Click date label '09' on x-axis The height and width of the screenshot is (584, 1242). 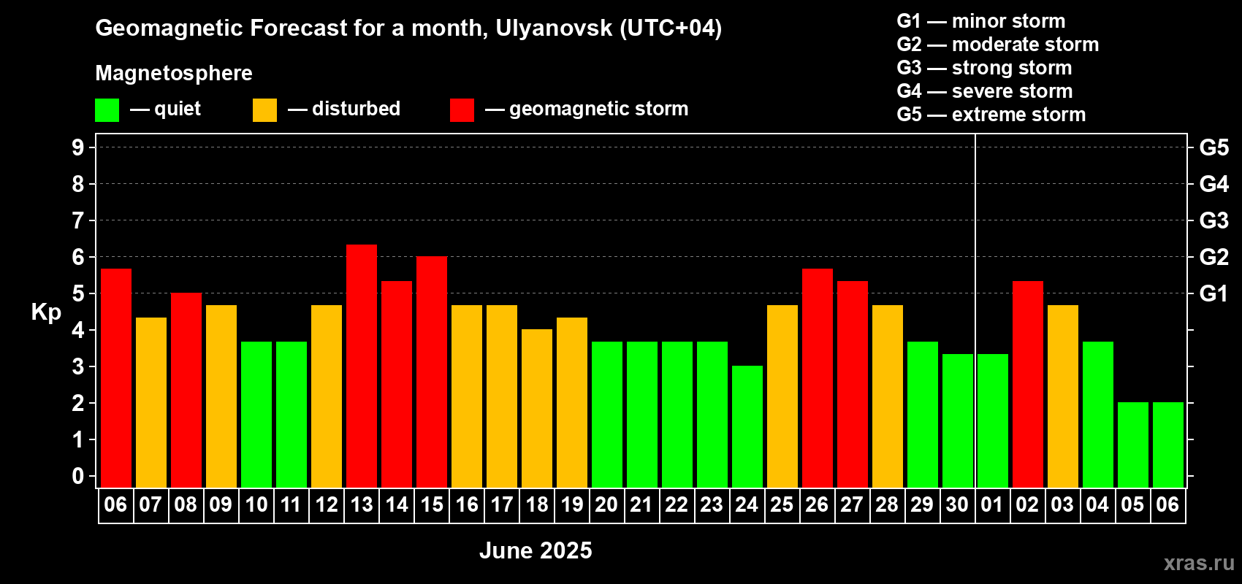221,504
